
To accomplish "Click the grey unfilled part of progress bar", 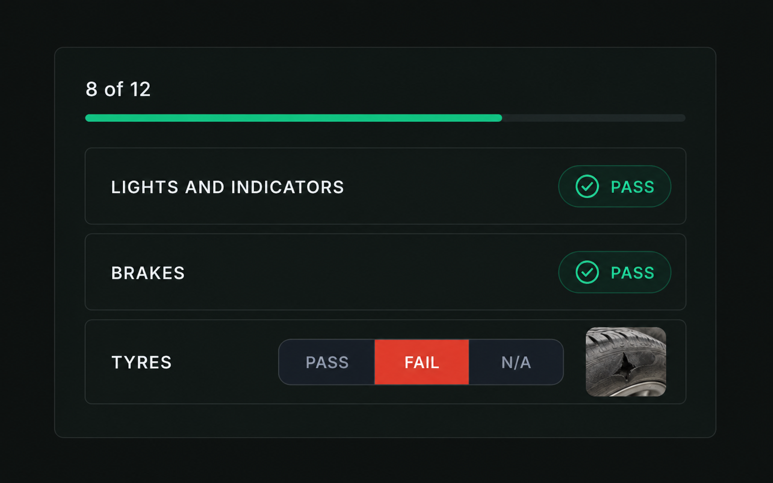I will coord(594,118).
